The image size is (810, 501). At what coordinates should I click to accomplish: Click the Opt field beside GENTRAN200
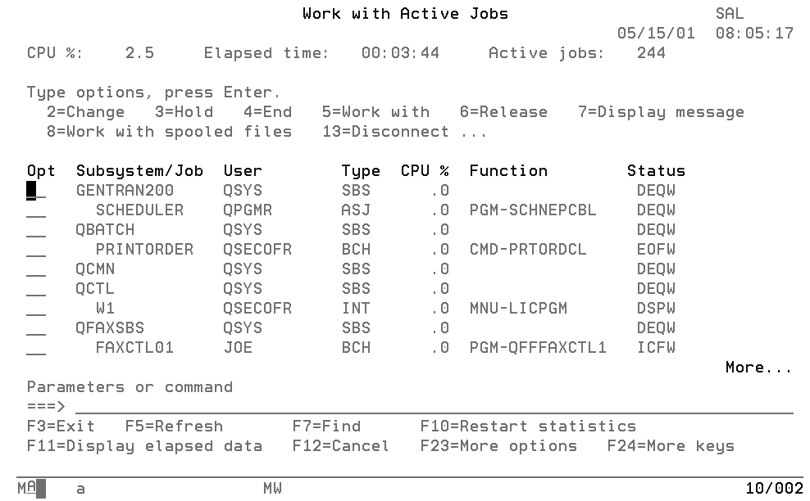point(34,190)
